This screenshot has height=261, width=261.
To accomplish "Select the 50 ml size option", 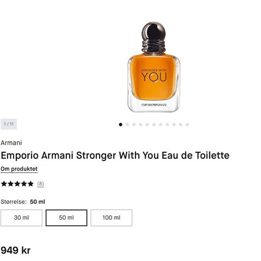I will [x=66, y=217].
